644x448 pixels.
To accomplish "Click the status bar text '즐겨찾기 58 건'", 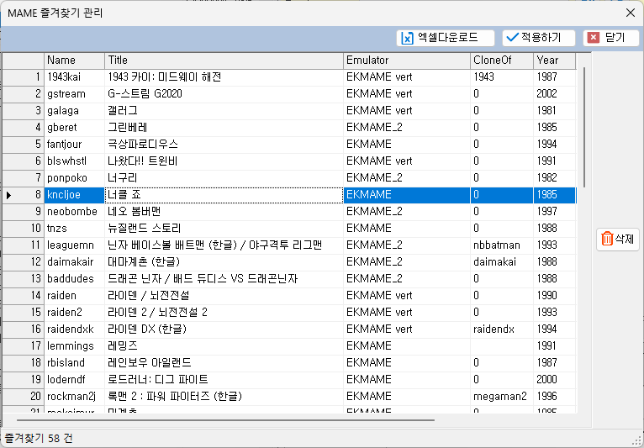I will coord(39,439).
